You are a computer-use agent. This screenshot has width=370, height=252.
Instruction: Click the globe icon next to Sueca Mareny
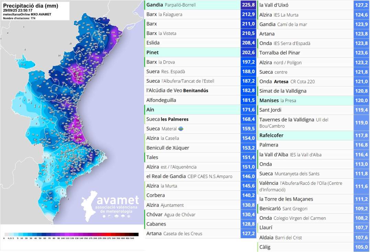pos(181,129)
